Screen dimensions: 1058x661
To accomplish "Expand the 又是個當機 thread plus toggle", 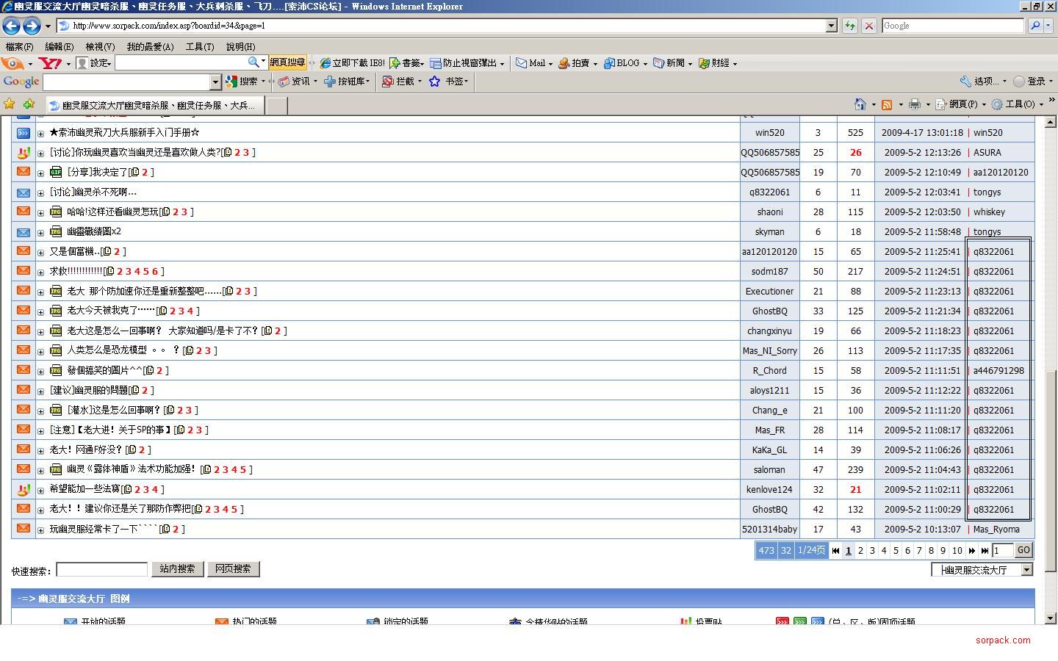I will pos(41,253).
